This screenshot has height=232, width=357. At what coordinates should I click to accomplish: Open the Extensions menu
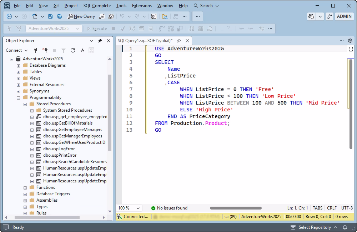pos(142,6)
